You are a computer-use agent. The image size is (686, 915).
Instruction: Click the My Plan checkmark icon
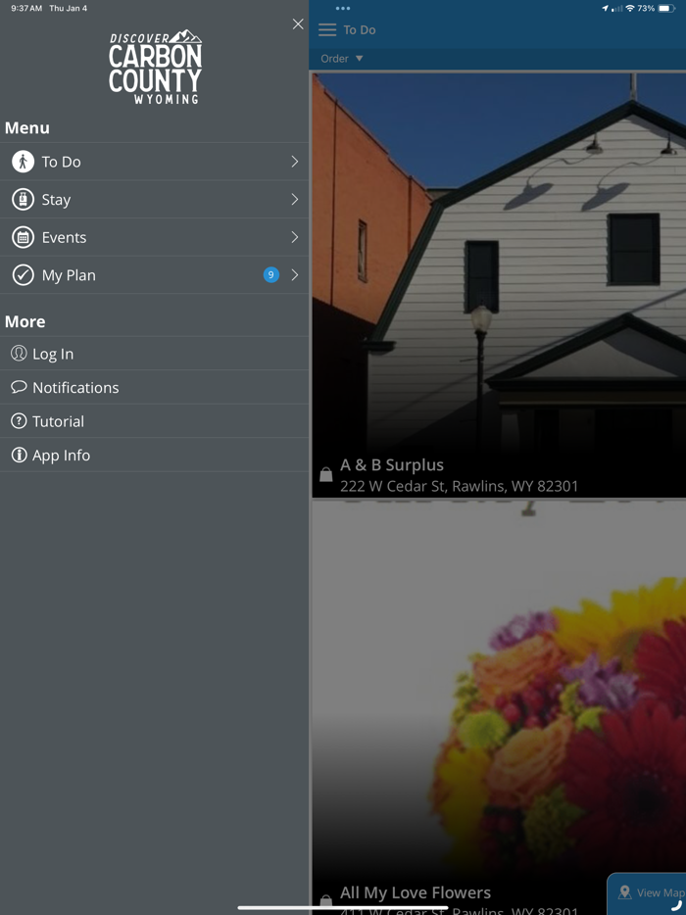pyautogui.click(x=23, y=275)
